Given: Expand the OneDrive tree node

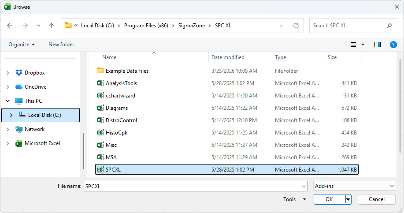Looking at the screenshot, I should (8, 87).
